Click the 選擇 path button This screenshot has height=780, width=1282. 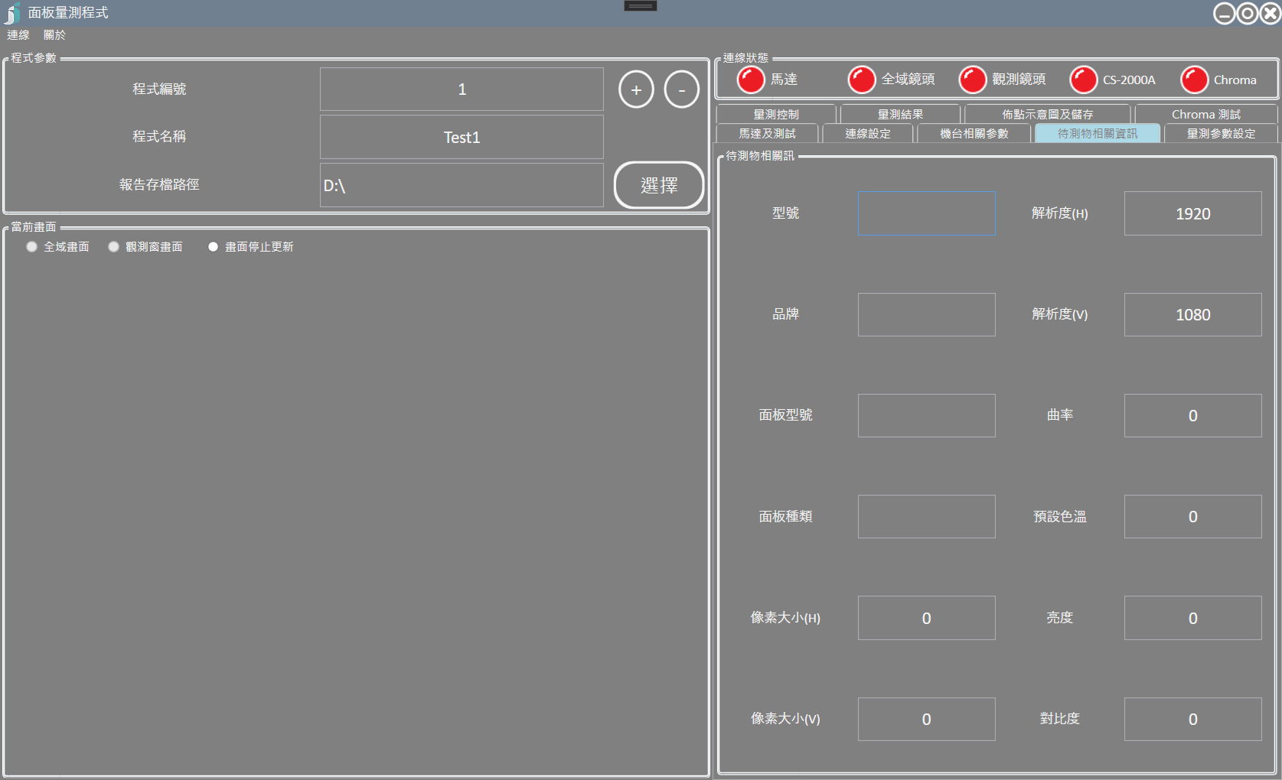(x=659, y=185)
